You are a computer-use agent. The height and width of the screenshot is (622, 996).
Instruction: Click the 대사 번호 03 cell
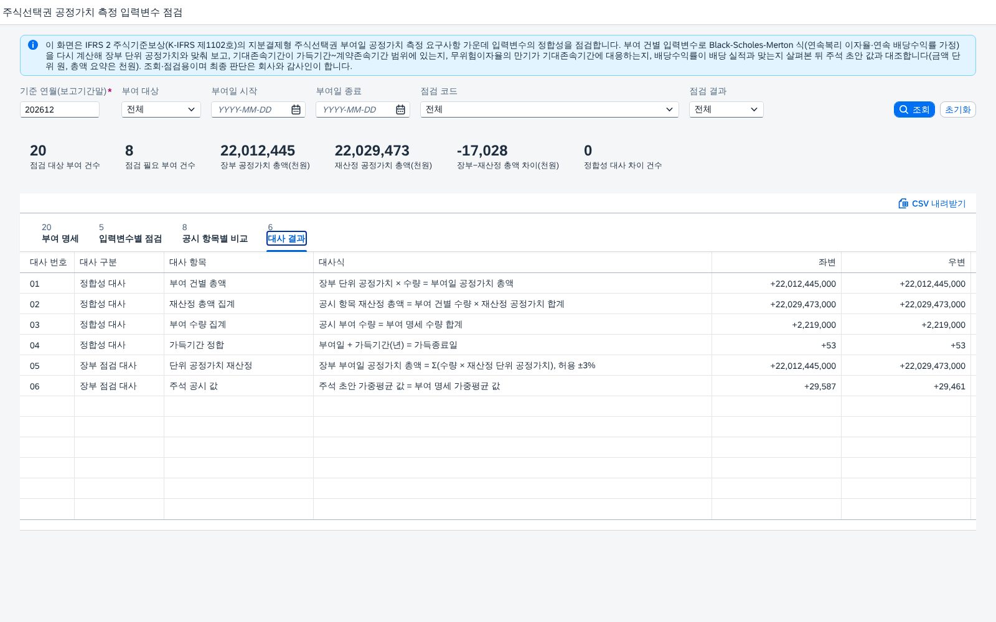[x=47, y=325]
